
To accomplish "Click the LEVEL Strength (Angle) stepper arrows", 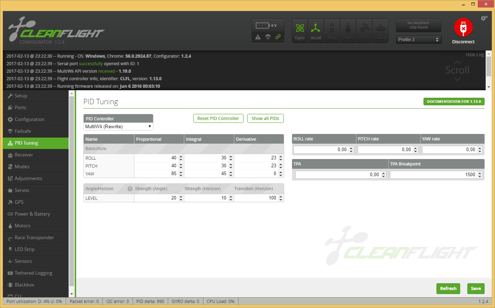I will tap(181, 198).
